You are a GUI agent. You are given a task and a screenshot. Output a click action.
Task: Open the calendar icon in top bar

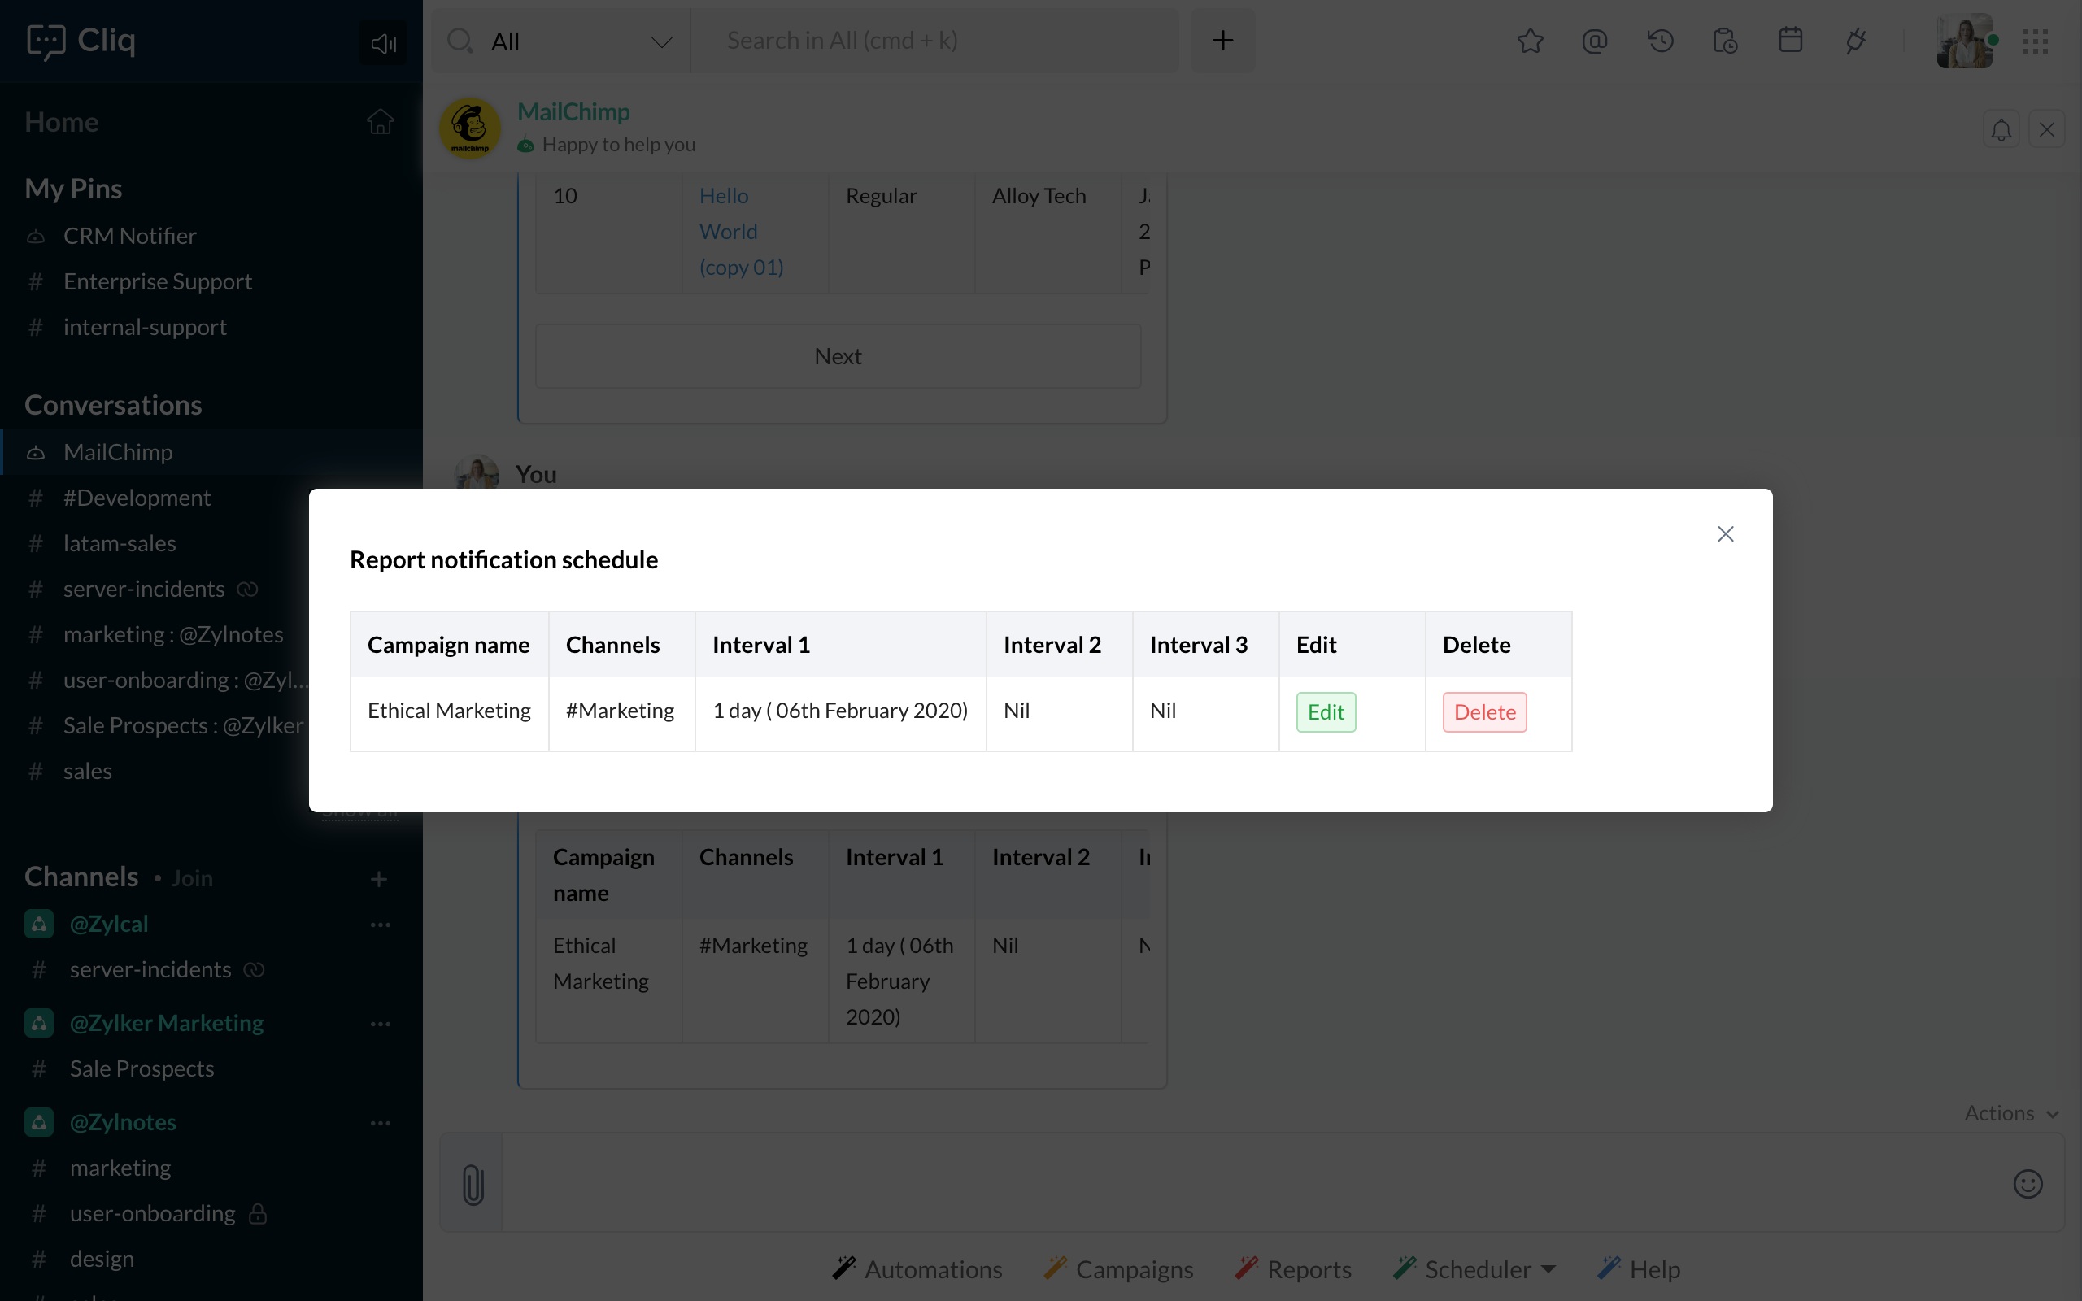(x=1790, y=41)
